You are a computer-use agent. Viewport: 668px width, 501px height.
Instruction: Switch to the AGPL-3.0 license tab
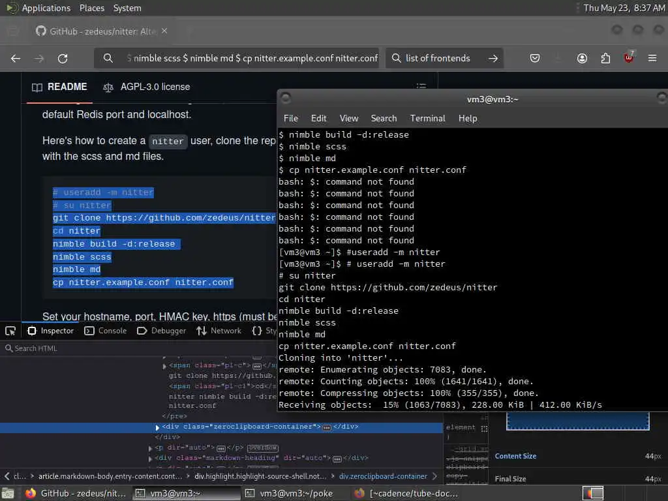(x=147, y=87)
